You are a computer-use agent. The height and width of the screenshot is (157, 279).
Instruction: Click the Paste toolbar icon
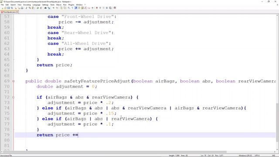(x=33, y=8)
